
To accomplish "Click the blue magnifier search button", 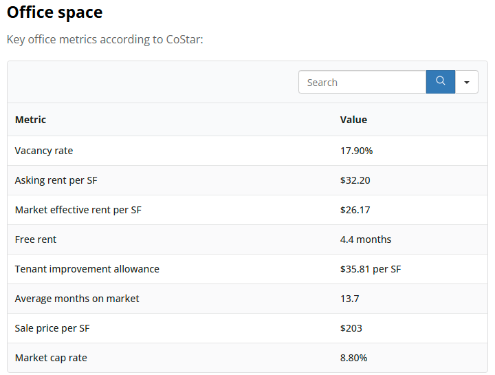I will pos(441,82).
